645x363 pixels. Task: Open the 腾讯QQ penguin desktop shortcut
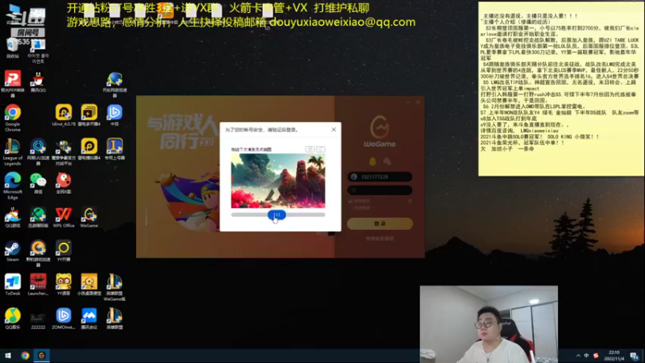pos(38,81)
